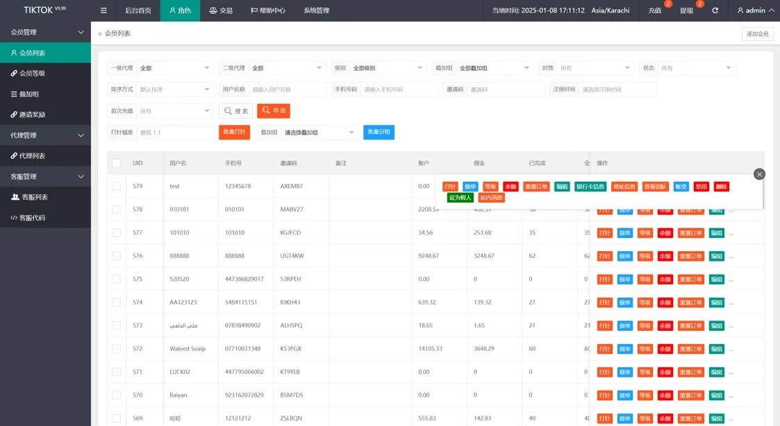Image resolution: width=780 pixels, height=426 pixels.
Task: Check the checkbox for UID 578 row
Action: point(117,210)
